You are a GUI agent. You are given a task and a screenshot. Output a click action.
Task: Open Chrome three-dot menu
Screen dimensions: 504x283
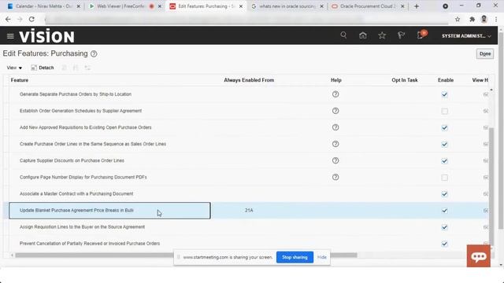(496, 19)
